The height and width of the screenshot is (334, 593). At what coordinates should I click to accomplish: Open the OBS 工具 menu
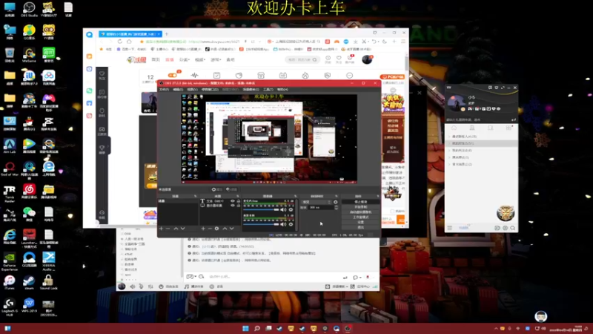268,89
